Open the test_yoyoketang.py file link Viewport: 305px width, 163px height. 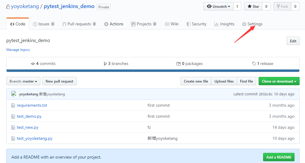34,139
